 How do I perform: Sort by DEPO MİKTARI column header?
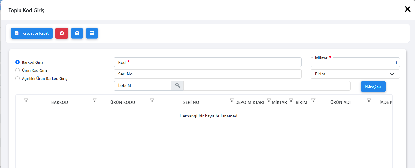(249, 102)
